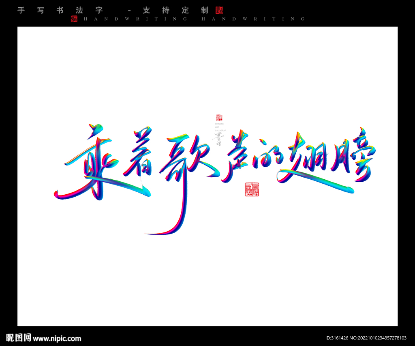Click the header text '手写书法字'
This screenshot has height=346, width=415.
(x=60, y=10)
